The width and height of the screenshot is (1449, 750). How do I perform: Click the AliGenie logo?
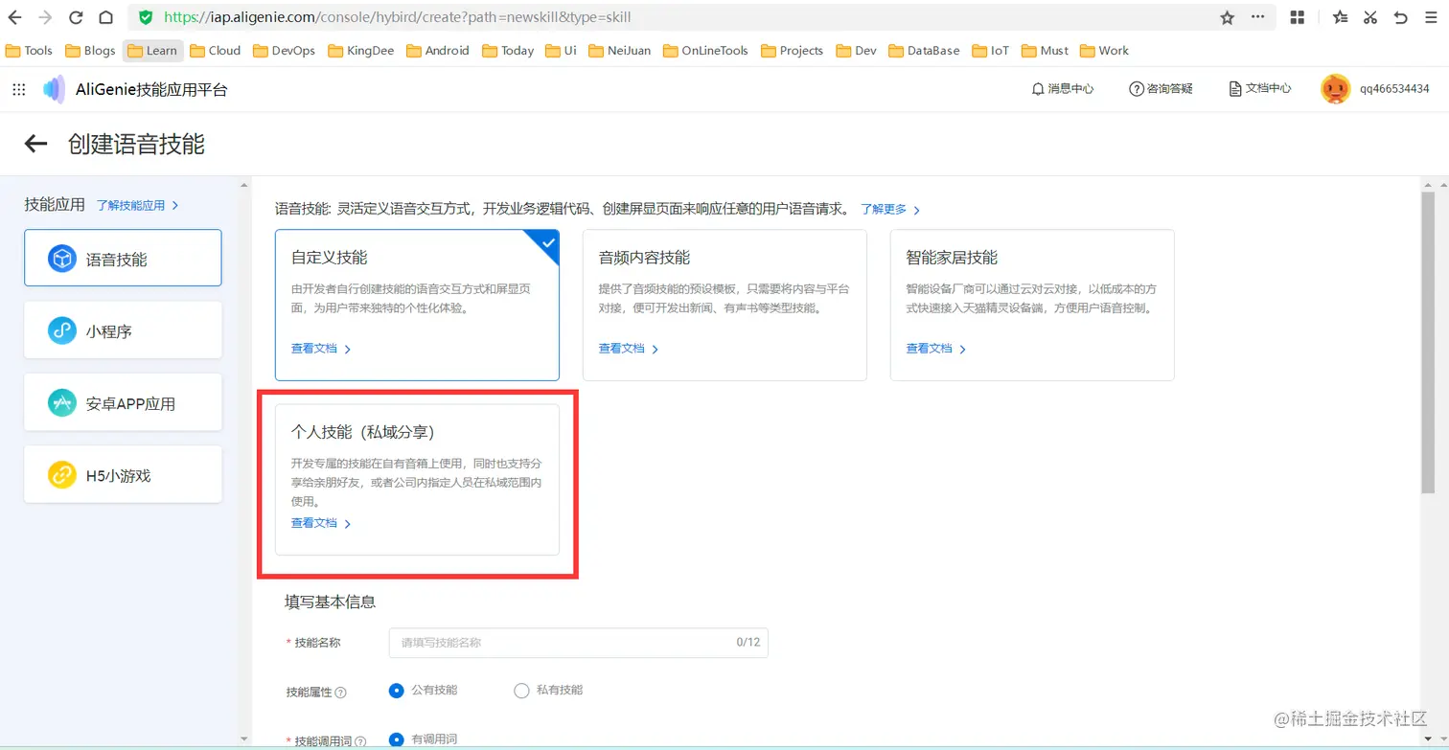[x=55, y=89]
